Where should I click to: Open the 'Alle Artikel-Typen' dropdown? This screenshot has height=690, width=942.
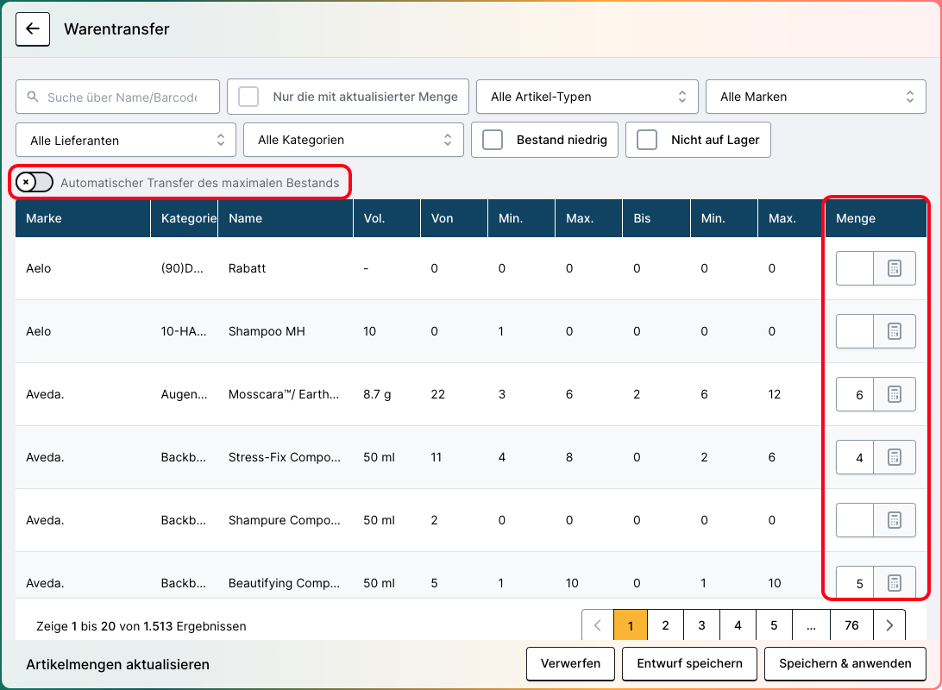point(587,97)
